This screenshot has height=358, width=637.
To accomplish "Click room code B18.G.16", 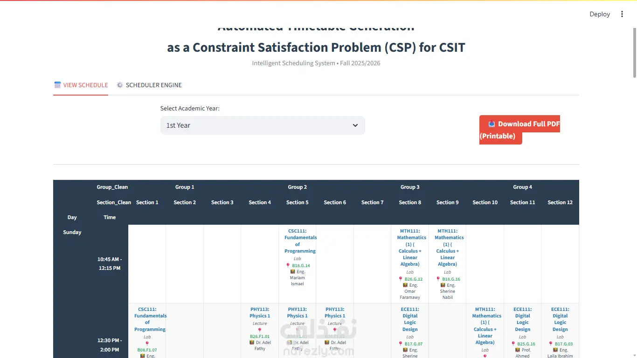I will tap(451, 279).
